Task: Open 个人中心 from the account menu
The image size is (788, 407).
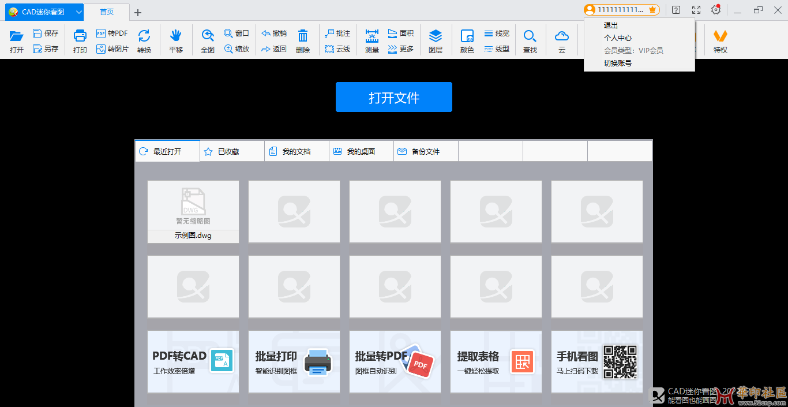Action: click(618, 38)
